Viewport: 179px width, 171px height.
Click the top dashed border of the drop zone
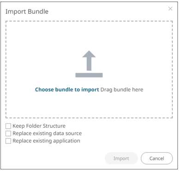pyautogui.click(x=89, y=21)
